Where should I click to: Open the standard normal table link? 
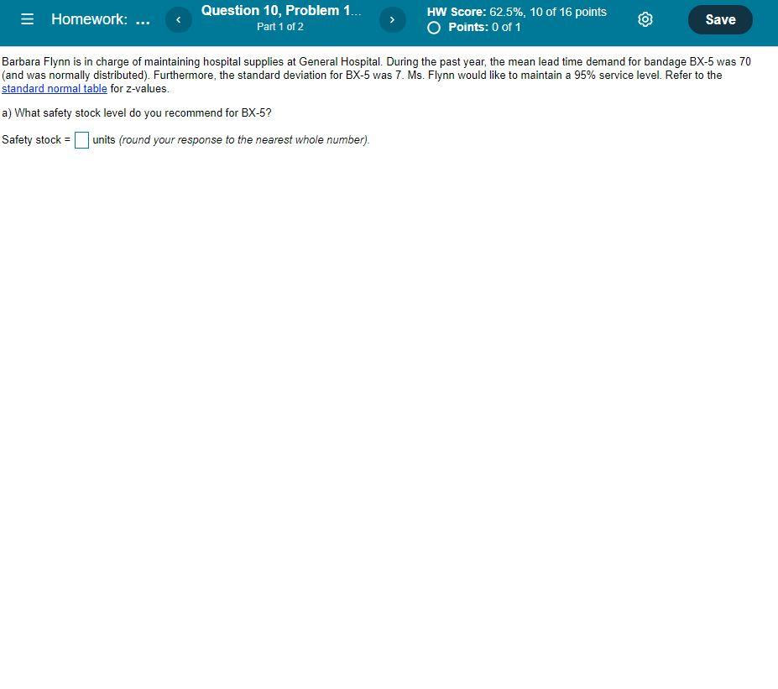tap(54, 88)
